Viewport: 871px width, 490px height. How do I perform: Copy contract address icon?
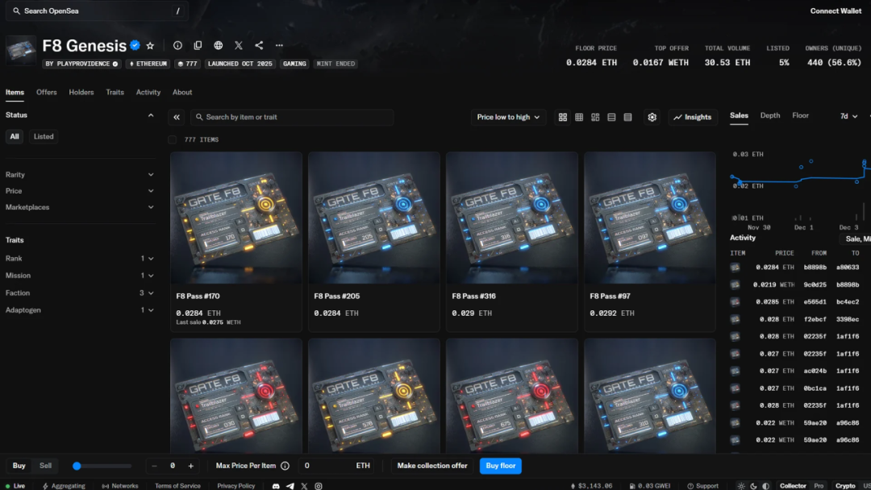[x=198, y=45]
